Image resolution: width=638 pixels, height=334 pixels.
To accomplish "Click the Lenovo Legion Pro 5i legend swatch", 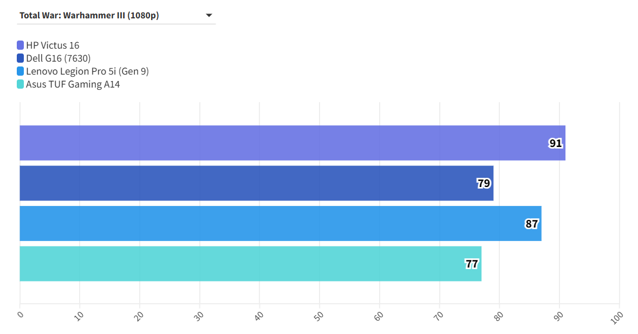I will coord(21,71).
